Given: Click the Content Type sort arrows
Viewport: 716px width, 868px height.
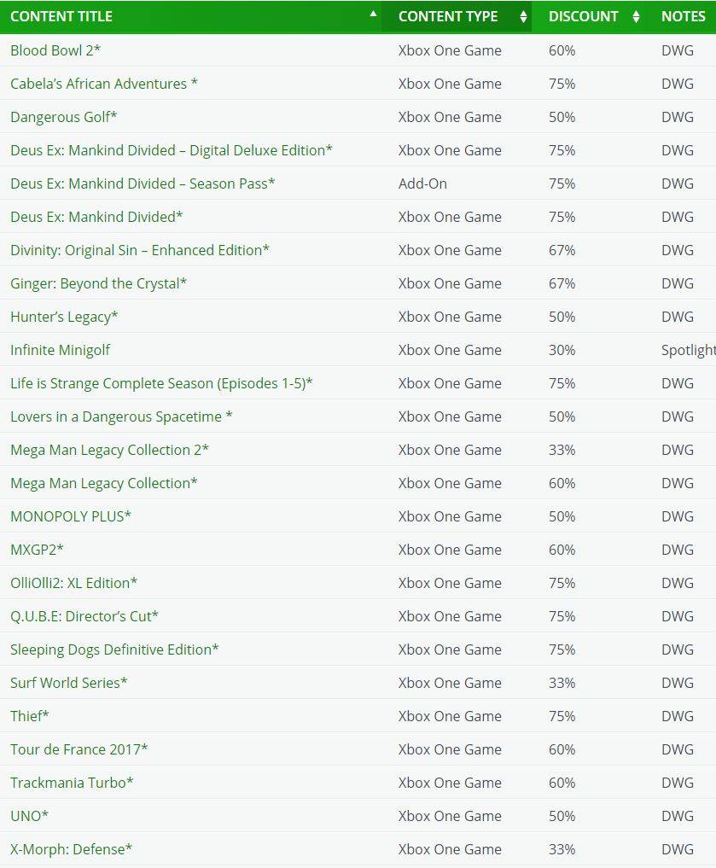Looking at the screenshot, I should pos(523,16).
